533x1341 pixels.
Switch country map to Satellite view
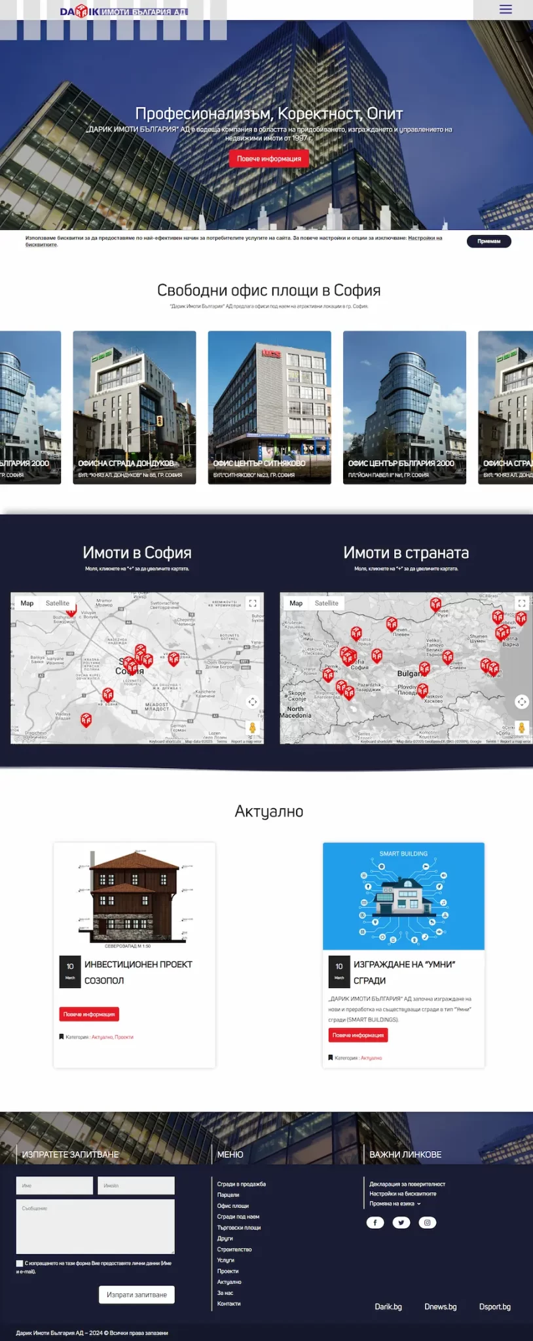coord(327,603)
